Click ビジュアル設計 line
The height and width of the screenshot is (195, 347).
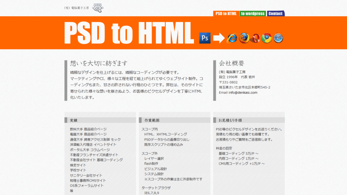click(156, 169)
